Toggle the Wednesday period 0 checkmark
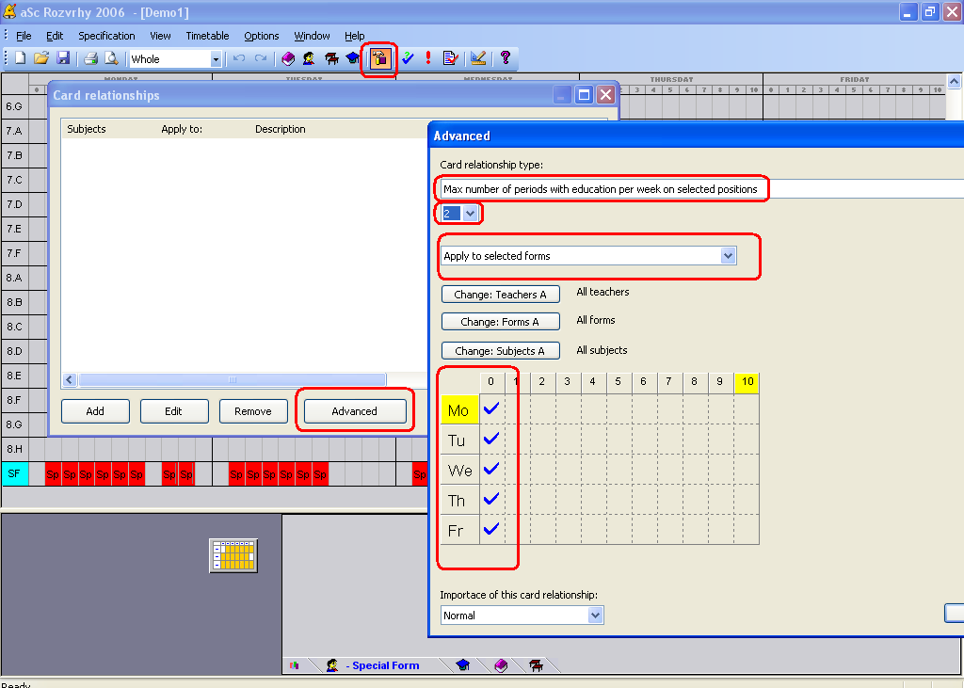Image resolution: width=964 pixels, height=688 pixels. 491,470
